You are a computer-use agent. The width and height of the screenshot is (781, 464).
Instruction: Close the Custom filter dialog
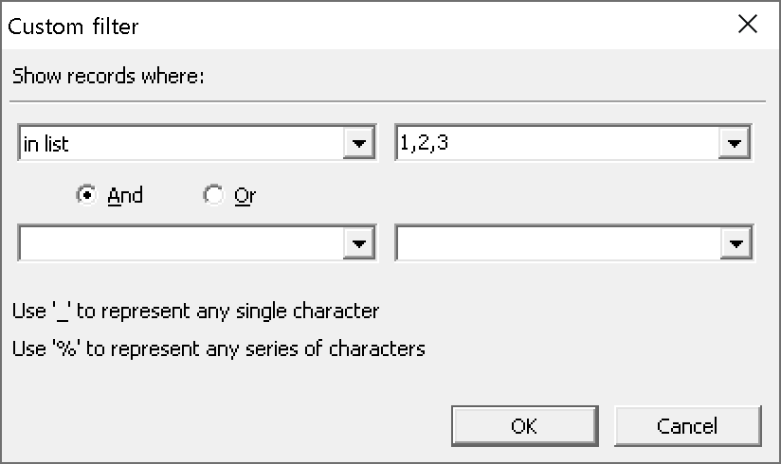(748, 26)
